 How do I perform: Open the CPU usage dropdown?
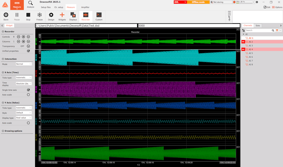[253, 2]
